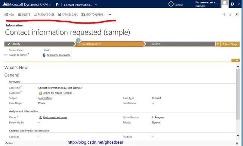The image size is (243, 146).
Task: Click the form scrollbar up arrow
Action: [x=238, y=67]
